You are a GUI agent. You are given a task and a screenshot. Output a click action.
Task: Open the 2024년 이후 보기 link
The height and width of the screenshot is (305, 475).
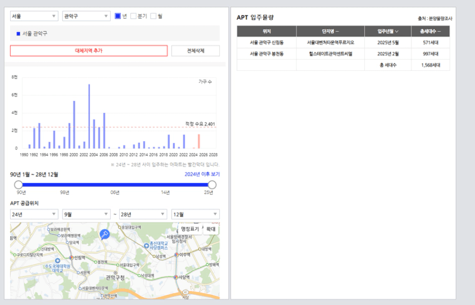202,175
